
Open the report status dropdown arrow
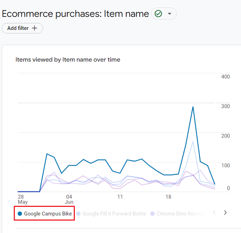coord(170,14)
